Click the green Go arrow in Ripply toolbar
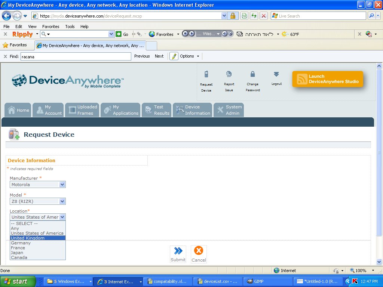Viewport: 383px width, 287px height. tap(119, 34)
